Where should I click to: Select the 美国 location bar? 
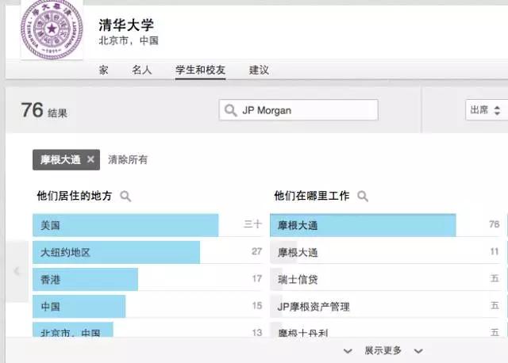[x=125, y=225]
